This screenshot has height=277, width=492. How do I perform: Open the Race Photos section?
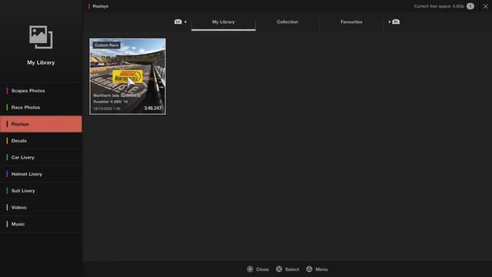(x=41, y=108)
